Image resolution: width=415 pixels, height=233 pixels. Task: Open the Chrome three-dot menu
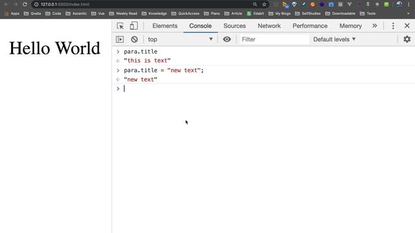click(409, 5)
